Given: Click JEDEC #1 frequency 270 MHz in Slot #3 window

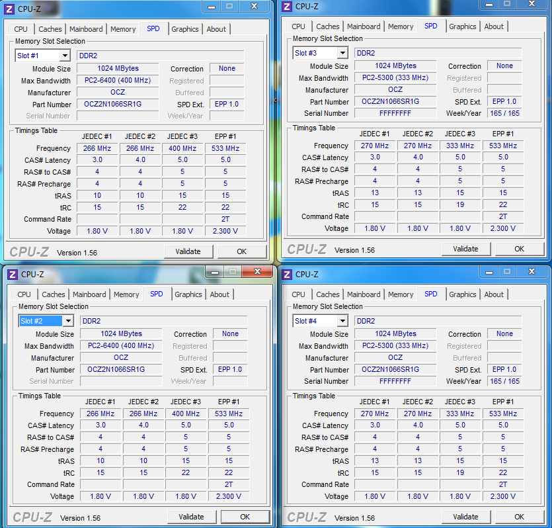Looking at the screenshot, I should (x=375, y=146).
